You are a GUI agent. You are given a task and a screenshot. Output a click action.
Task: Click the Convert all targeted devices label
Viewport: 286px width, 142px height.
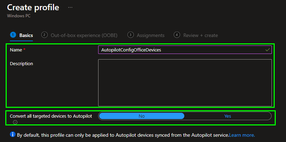coord(51,116)
